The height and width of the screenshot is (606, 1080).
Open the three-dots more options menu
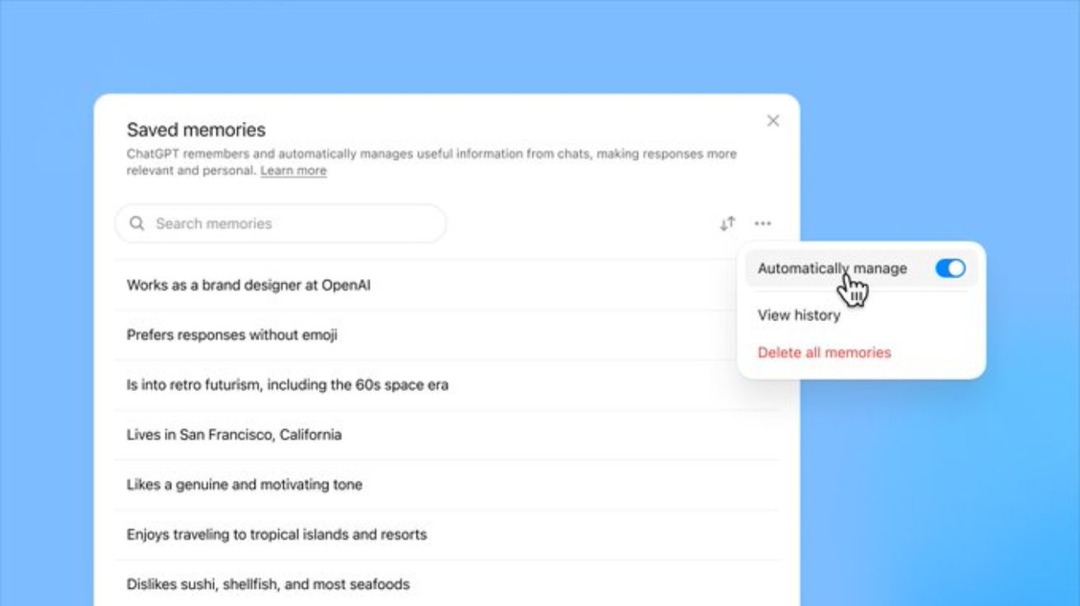point(763,223)
